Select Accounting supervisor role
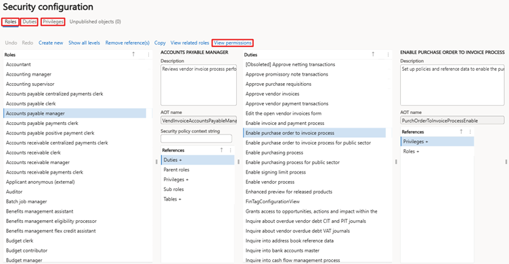 74,84
